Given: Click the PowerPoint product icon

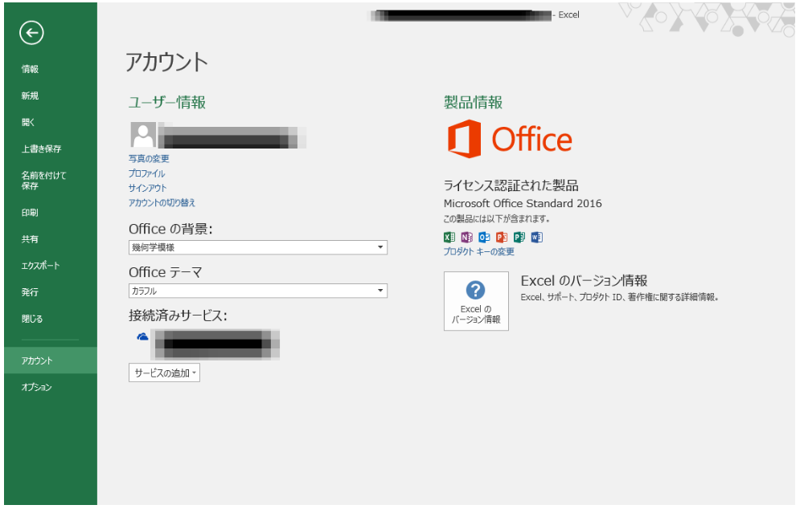Looking at the screenshot, I should point(502,237).
